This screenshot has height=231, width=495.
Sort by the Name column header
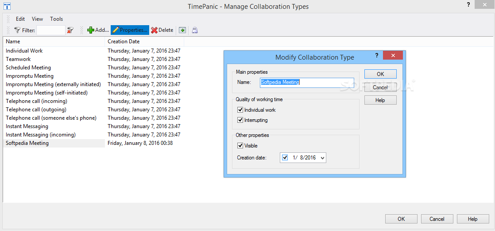click(x=54, y=42)
